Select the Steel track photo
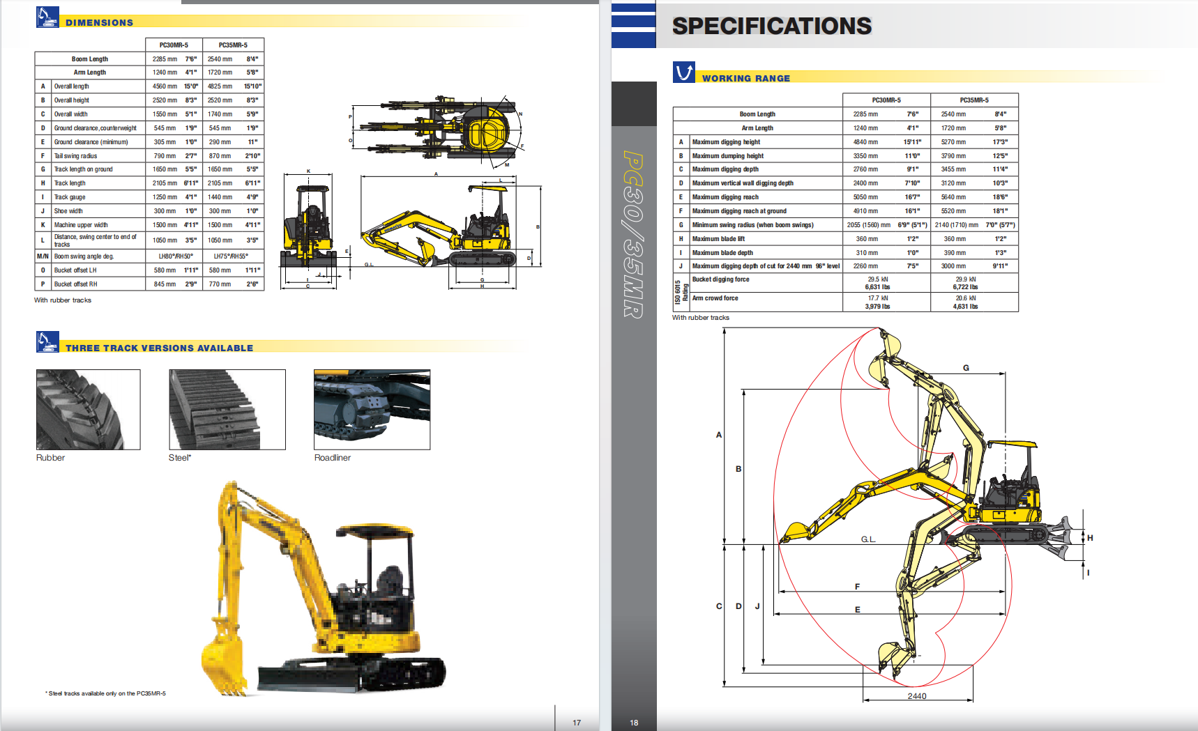The height and width of the screenshot is (731, 1198). point(227,410)
